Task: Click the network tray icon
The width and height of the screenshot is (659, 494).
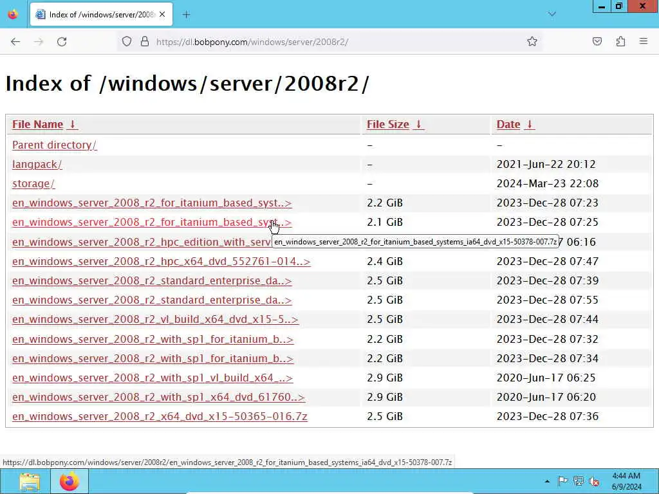Action: (579, 481)
